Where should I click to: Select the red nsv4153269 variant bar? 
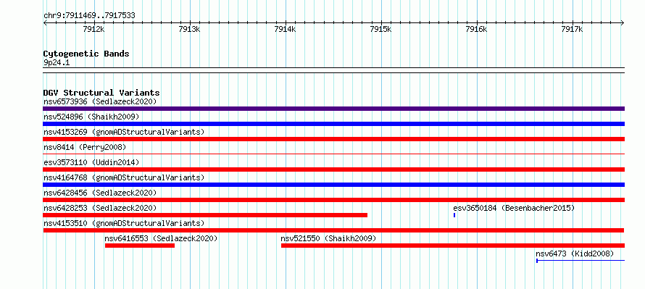click(333, 139)
